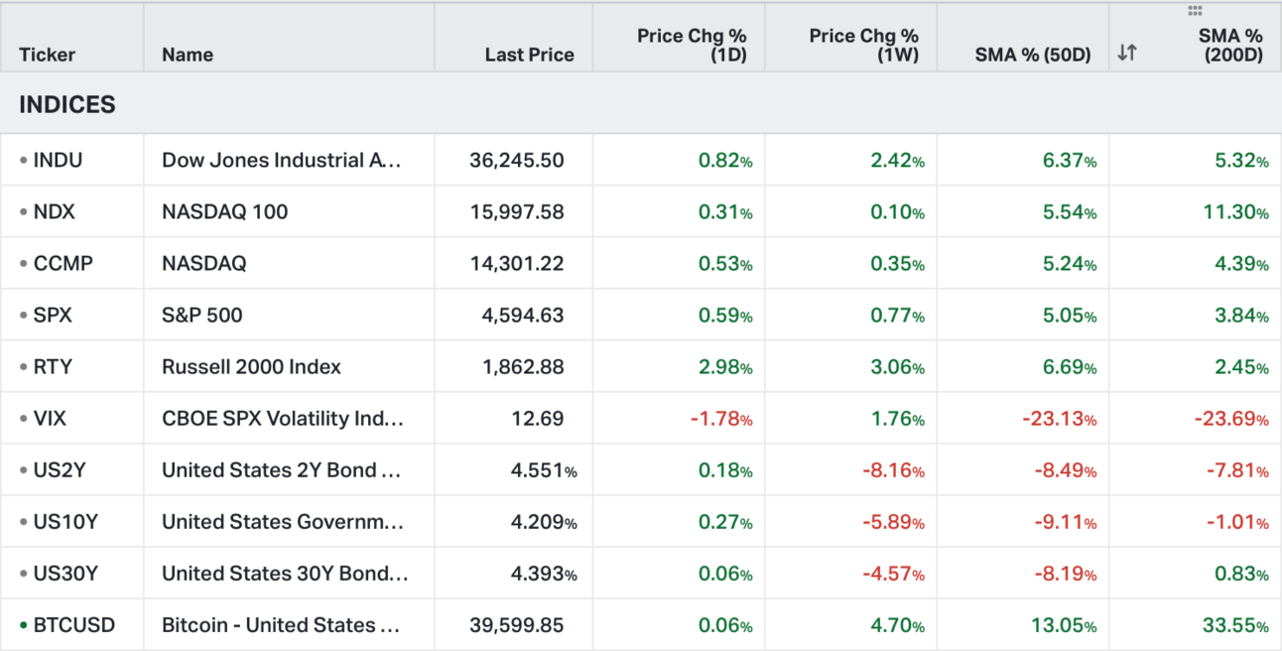This screenshot has height=651, width=1282.
Task: Select the Bitcoin - United States name cell
Action: coord(289,624)
